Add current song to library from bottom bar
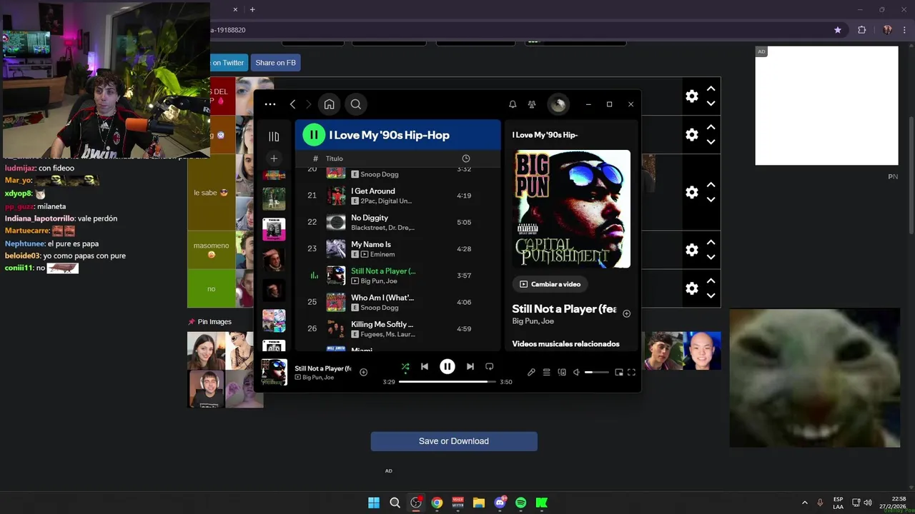 pyautogui.click(x=363, y=372)
